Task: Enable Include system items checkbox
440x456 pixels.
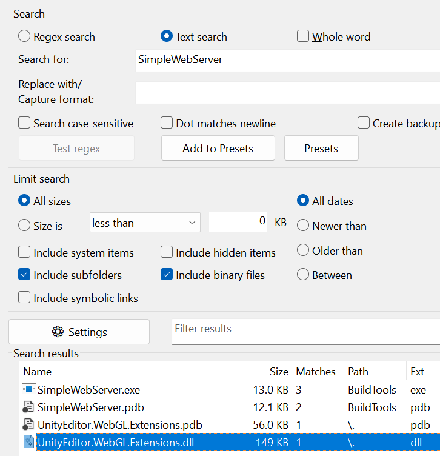Action: 24,252
